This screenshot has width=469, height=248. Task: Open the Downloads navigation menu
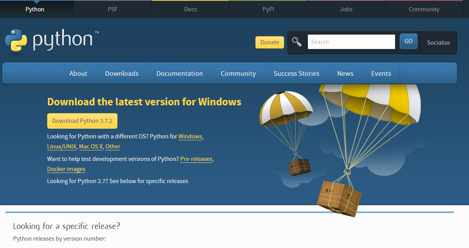122,73
